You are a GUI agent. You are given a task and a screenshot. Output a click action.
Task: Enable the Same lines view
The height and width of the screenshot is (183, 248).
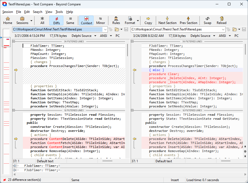[x=70, y=20]
